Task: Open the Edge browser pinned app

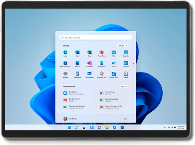Action: (65, 53)
